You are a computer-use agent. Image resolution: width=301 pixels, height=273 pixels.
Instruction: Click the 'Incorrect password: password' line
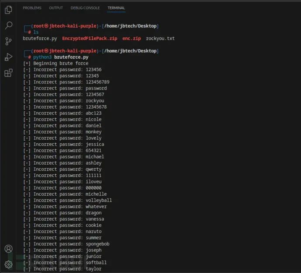click(65, 88)
